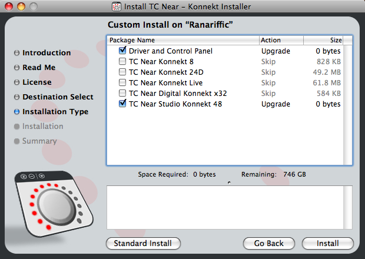Click the installer icon in title bar

pyautogui.click(x=117, y=6)
